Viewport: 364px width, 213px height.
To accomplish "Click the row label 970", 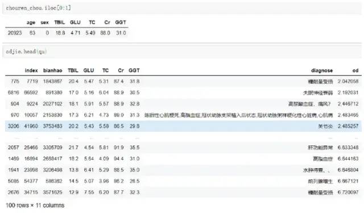I will 15,115.
